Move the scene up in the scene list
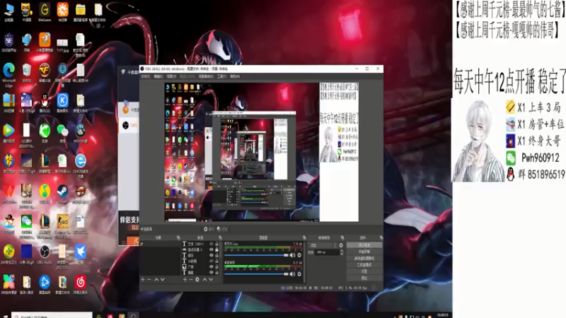 click(x=156, y=279)
